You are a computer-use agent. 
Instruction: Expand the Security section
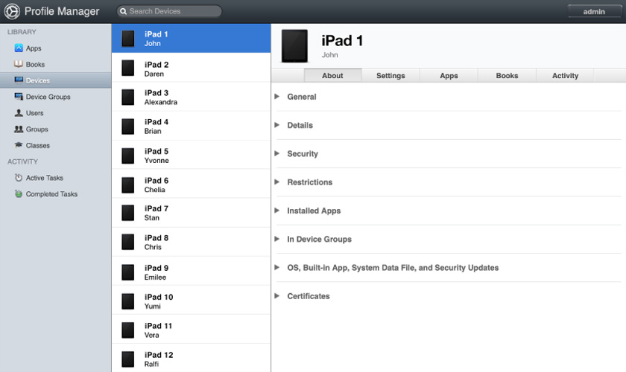click(x=276, y=153)
